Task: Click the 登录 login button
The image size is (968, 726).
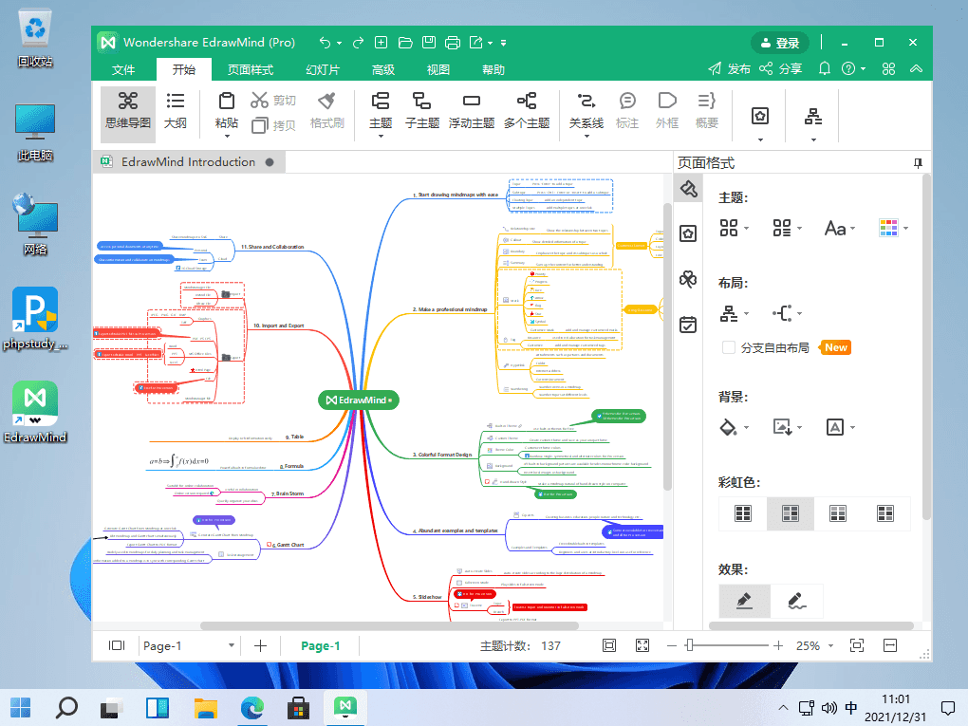Action: (780, 43)
